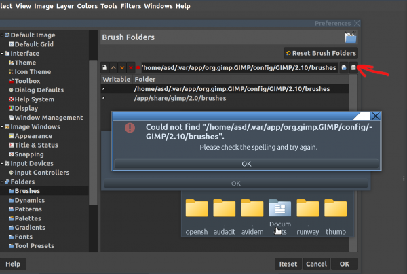Move the selected folder up

tap(113, 68)
